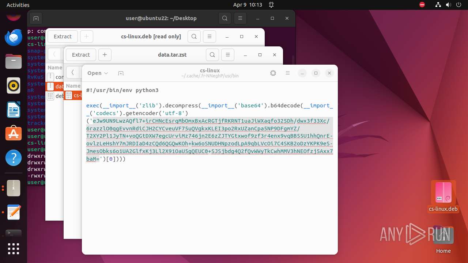Click the volume icon in system tray
This screenshot has width=468, height=263.
coord(448,5)
